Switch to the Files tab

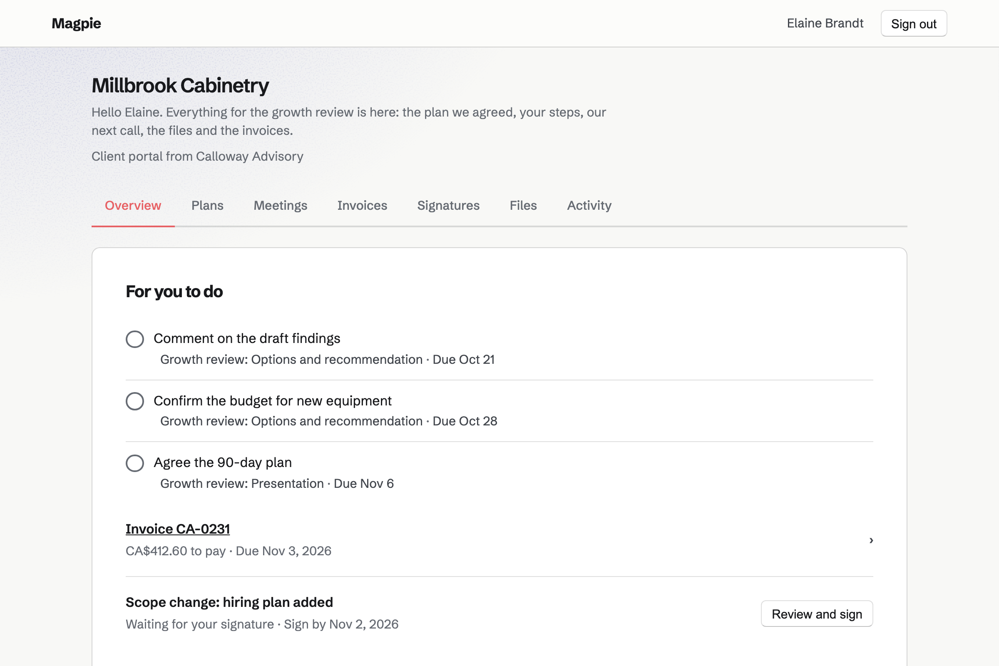[523, 206]
